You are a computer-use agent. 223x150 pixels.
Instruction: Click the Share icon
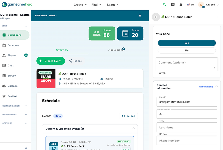(70, 61)
